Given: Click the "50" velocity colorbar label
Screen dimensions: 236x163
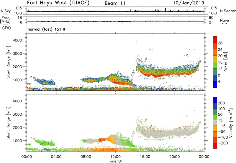Looking at the screenshot, I should coord(220,114).
